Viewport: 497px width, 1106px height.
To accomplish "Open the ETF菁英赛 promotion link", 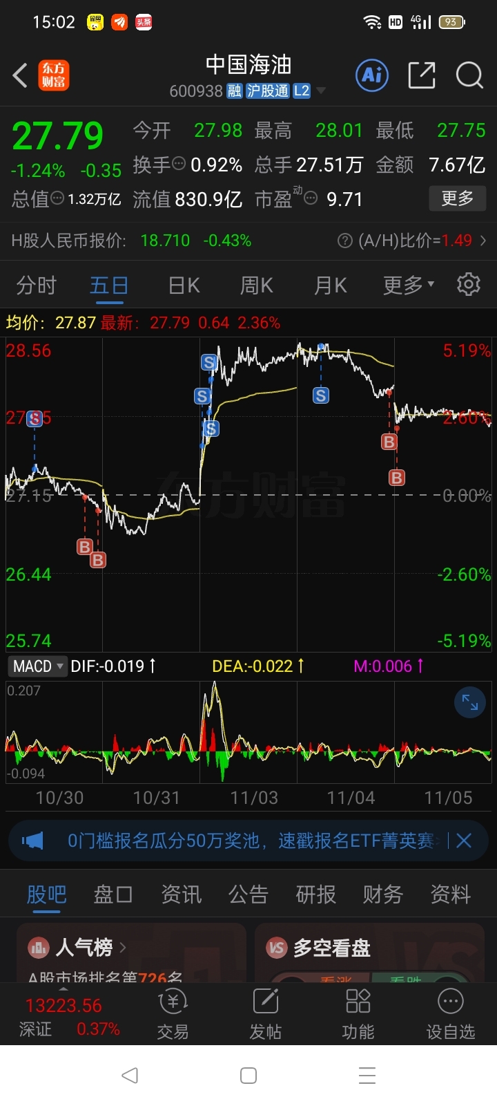I will point(251,841).
